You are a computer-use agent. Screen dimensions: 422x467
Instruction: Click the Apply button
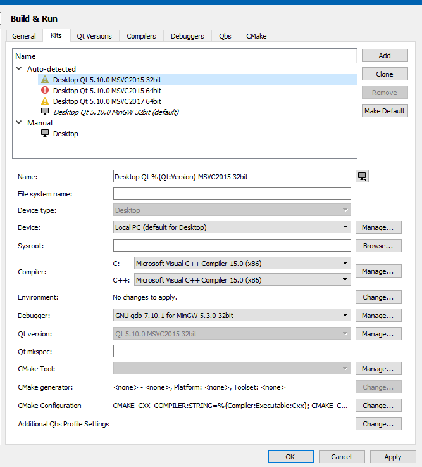click(x=393, y=457)
